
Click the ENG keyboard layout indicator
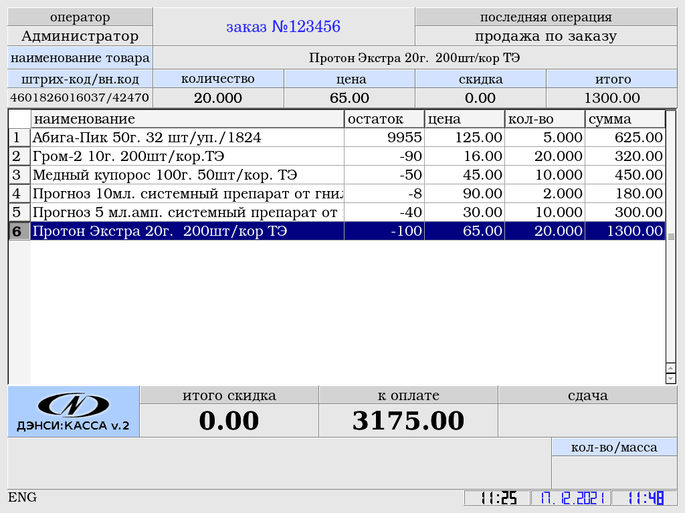click(x=22, y=497)
